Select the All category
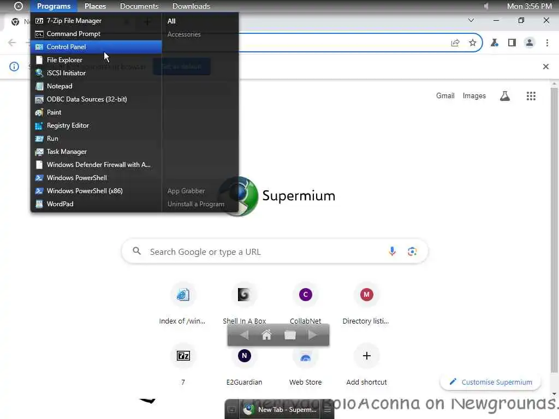Screen dimensions: 559x419 [171, 21]
